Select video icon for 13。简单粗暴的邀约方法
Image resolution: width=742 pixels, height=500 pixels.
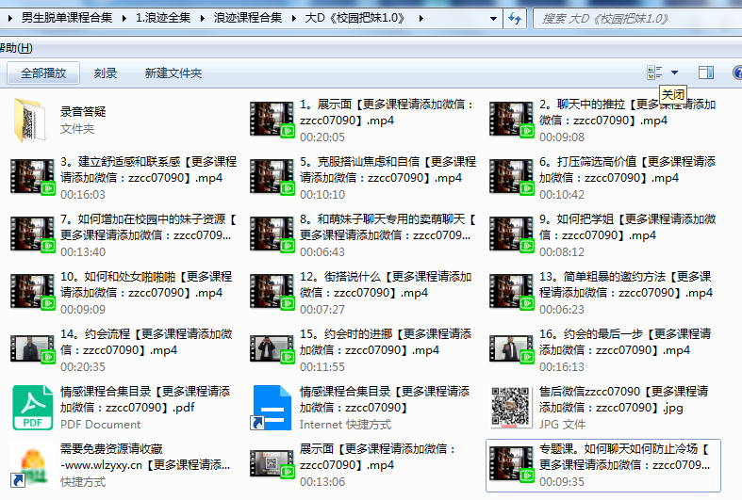click(511, 292)
